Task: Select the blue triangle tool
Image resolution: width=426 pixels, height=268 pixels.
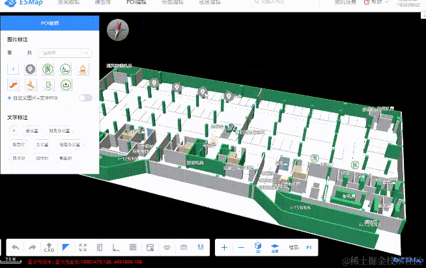Action: pos(66,247)
